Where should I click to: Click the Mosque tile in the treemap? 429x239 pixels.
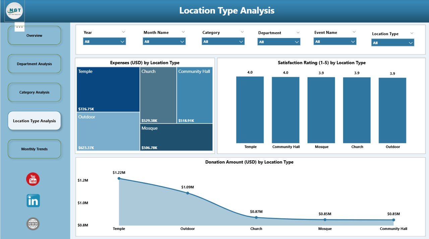176,137
